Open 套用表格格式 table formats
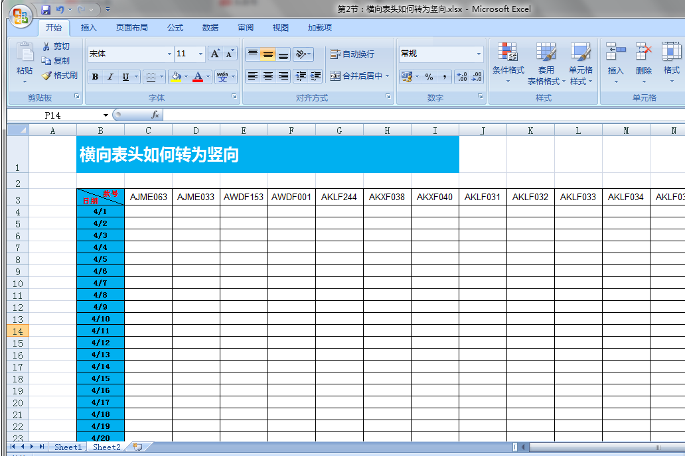Screen dimensions: 685x456 coord(546,63)
